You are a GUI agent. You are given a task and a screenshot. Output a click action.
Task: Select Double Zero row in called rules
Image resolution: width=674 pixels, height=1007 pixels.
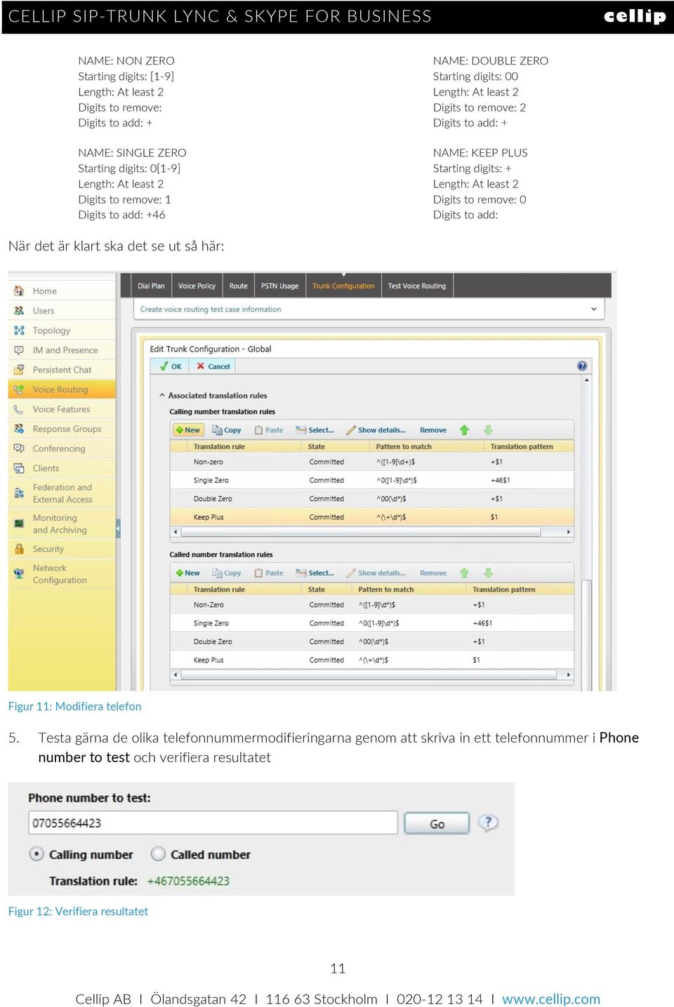pos(373,641)
